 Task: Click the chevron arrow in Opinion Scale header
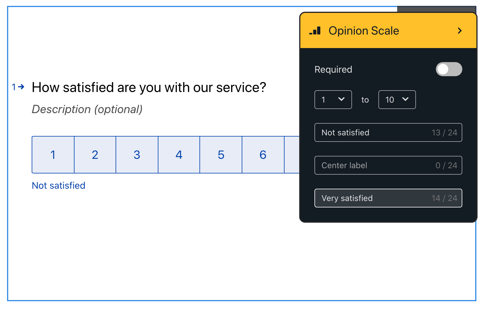point(460,31)
